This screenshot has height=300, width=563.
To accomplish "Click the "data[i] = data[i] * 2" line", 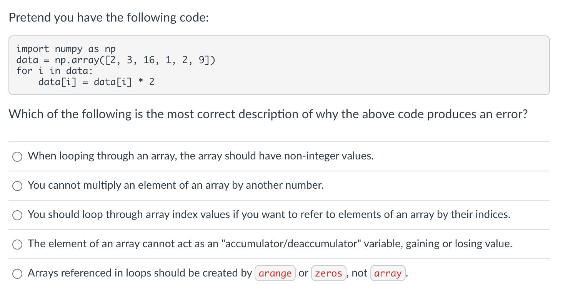I will (96, 82).
